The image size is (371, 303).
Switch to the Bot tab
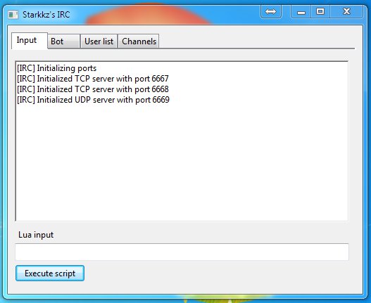click(x=63, y=41)
